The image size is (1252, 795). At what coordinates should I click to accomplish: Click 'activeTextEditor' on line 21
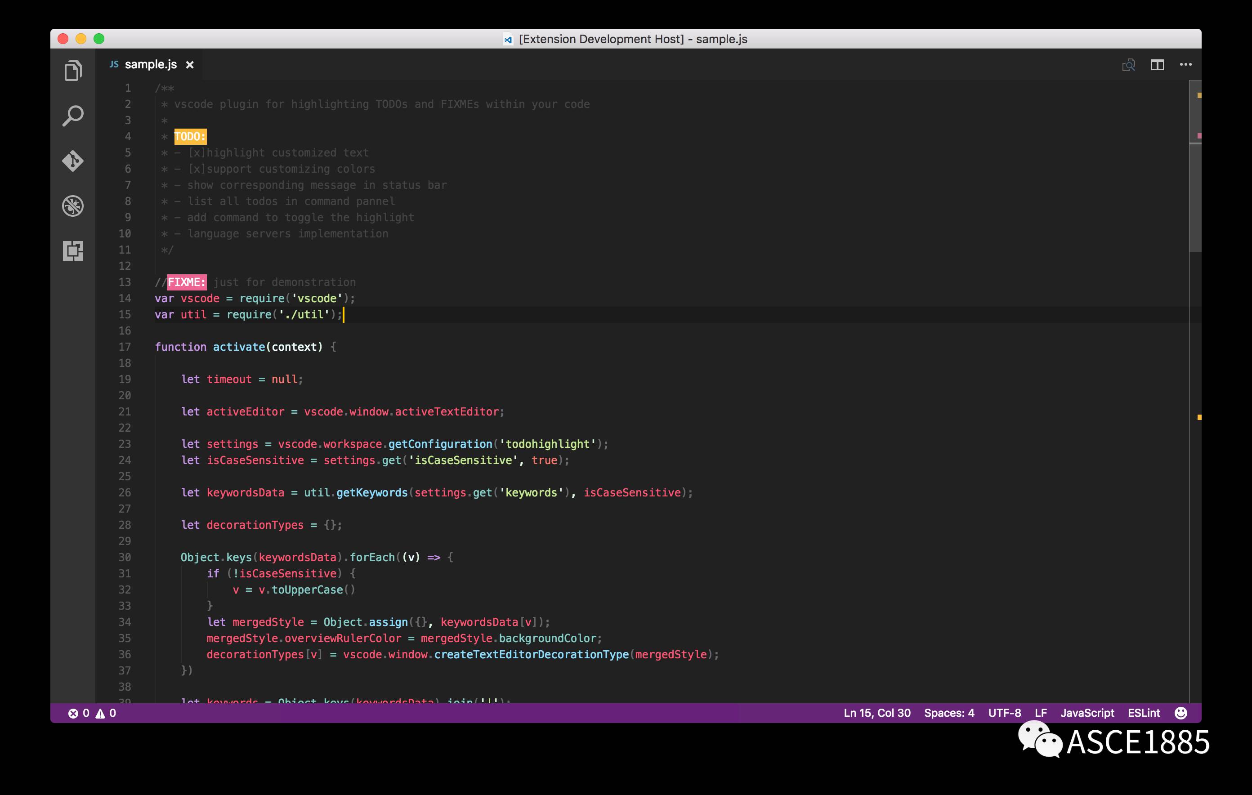coord(447,412)
